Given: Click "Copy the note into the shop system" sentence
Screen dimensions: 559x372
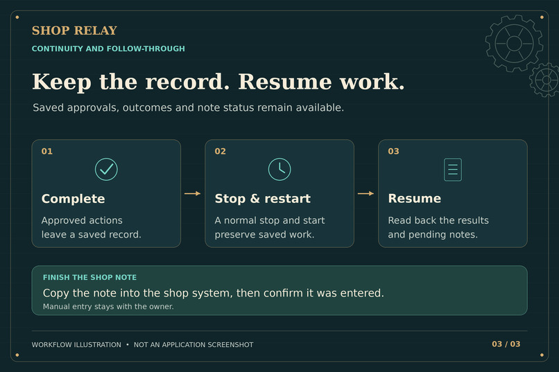Looking at the screenshot, I should [x=213, y=293].
